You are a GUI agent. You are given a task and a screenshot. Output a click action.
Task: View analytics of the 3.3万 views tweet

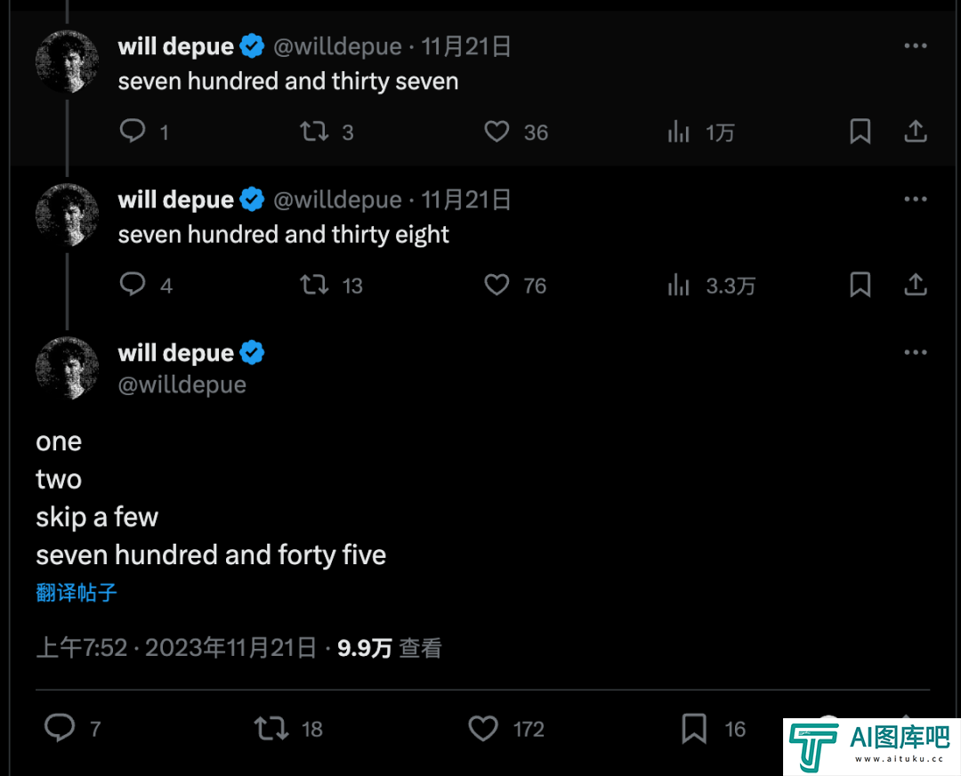click(678, 285)
